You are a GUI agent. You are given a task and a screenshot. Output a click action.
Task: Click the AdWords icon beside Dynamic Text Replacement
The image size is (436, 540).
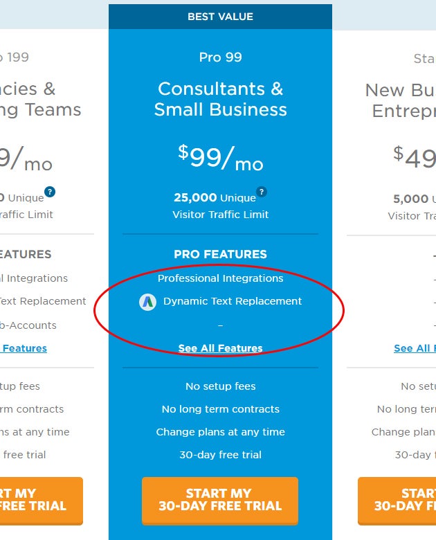click(147, 302)
